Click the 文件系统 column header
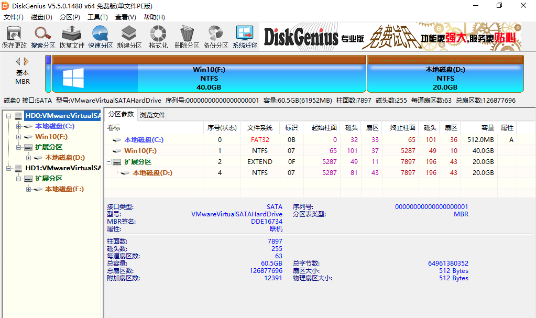Image resolution: width=536 pixels, height=318 pixels. pyautogui.click(x=260, y=127)
